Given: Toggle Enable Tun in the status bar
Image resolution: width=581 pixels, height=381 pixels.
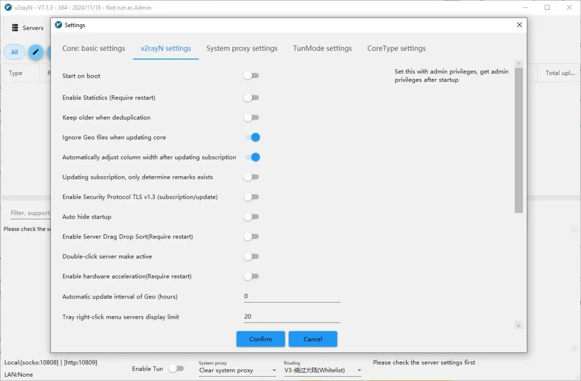Looking at the screenshot, I should (x=177, y=368).
